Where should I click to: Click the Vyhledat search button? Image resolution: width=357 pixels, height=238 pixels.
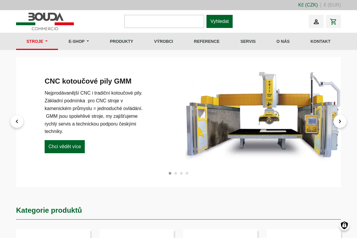220,21
